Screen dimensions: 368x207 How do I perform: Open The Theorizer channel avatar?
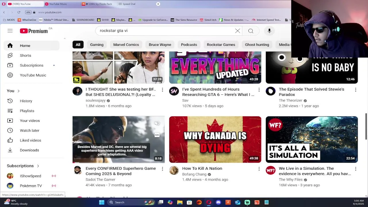coord(271,91)
